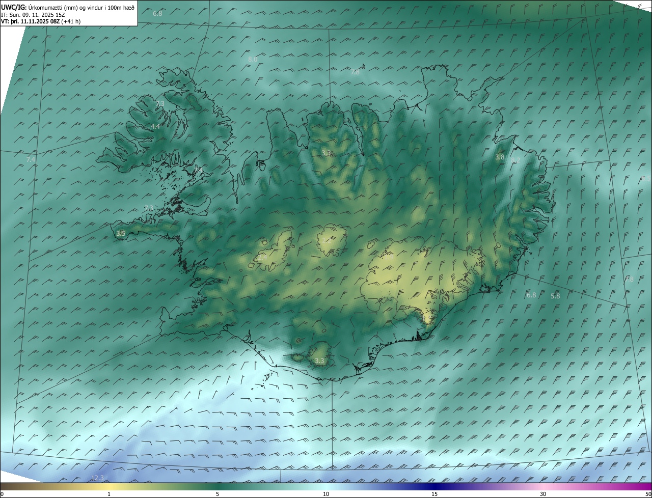Pick the yellow band above tick 1
652x498 pixels.
(x=109, y=486)
